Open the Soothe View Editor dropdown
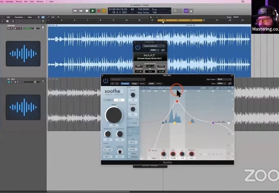This screenshot has height=193, width=279. click(x=221, y=83)
